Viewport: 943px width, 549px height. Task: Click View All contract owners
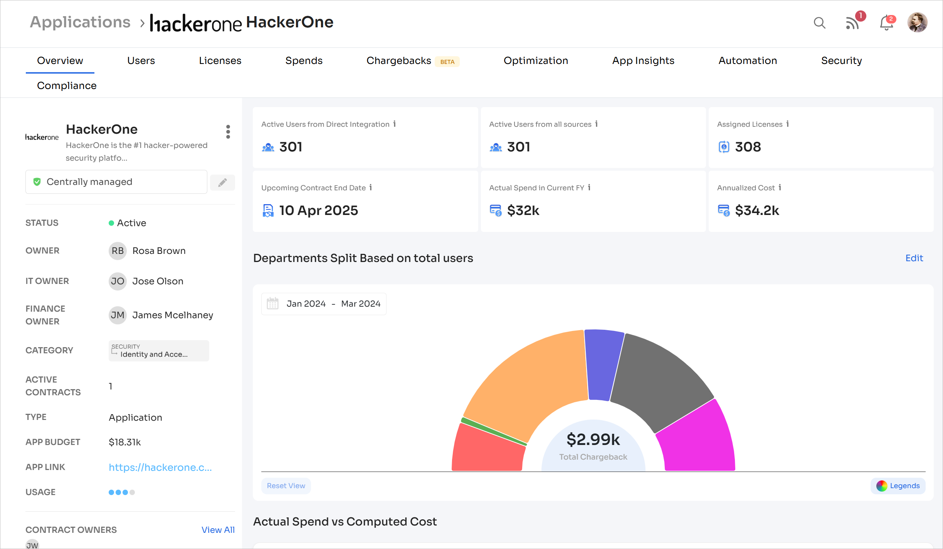tap(218, 530)
